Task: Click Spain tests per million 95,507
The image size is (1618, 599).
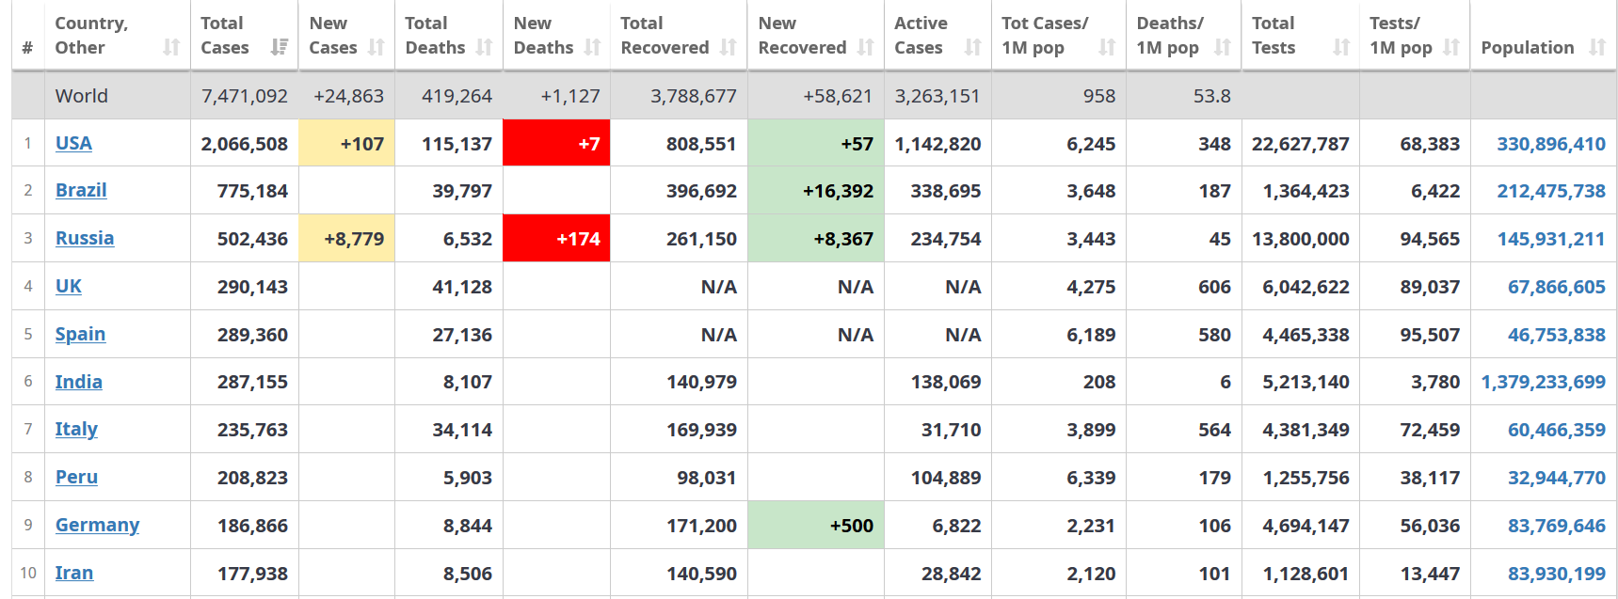Action: [x=1430, y=335]
